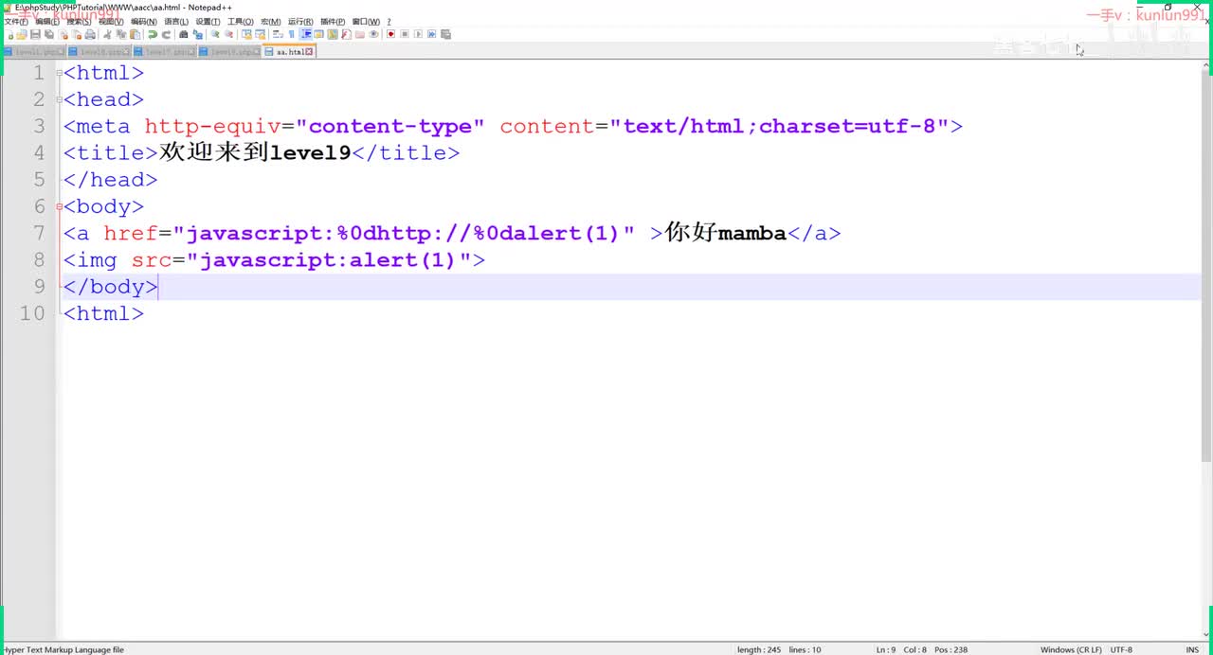Image resolution: width=1213 pixels, height=655 pixels.
Task: Switch to the level1.php tab
Action: (33, 51)
